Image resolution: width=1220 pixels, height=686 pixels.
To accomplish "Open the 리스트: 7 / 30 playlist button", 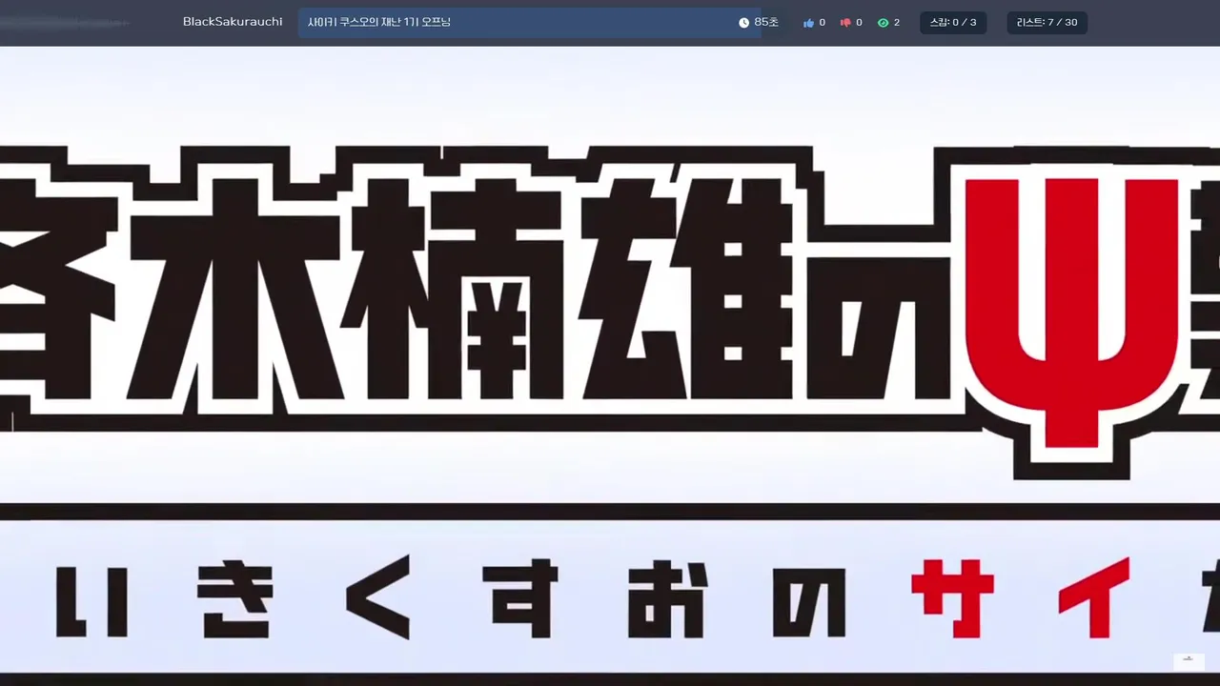I will pos(1047,23).
